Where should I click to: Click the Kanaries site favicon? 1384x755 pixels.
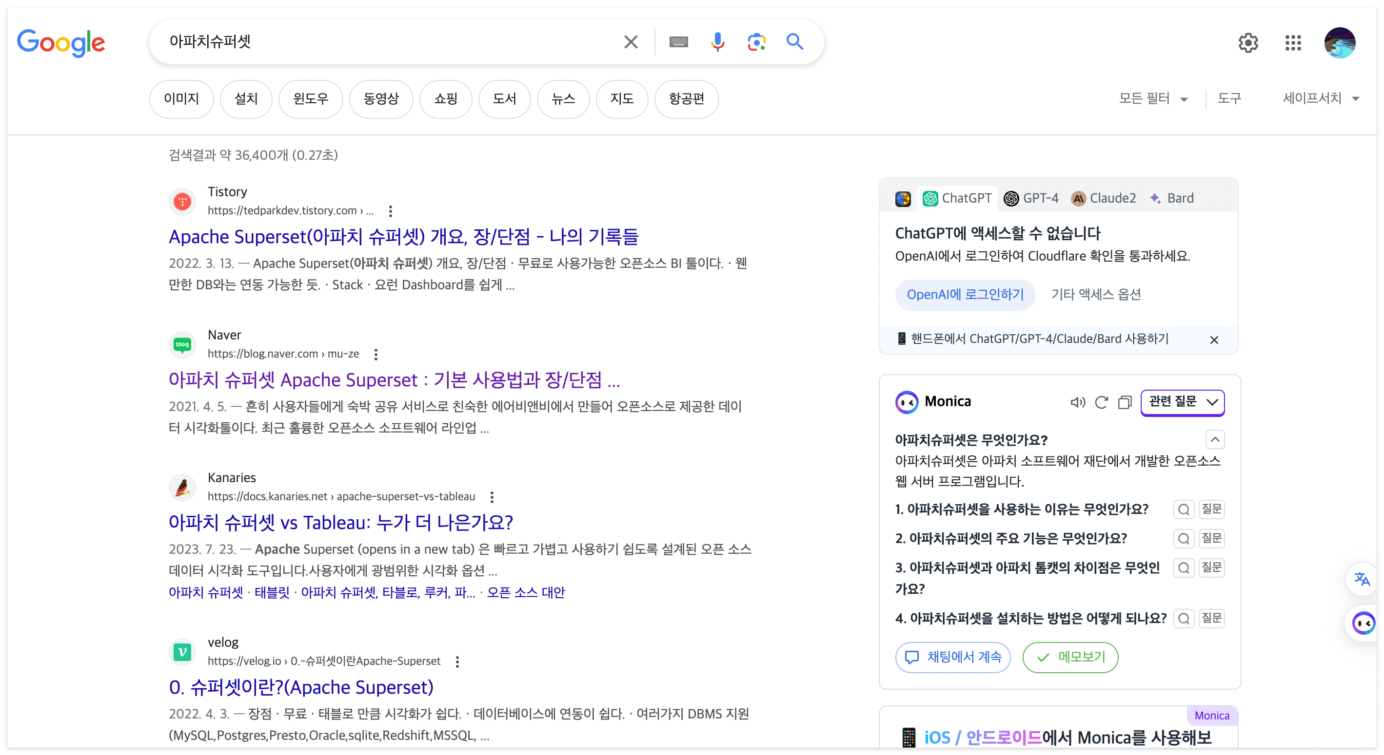click(x=182, y=487)
